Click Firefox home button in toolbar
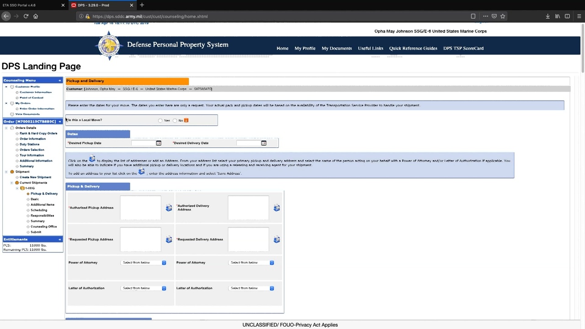Screen dimensions: 585x329 point(36,16)
